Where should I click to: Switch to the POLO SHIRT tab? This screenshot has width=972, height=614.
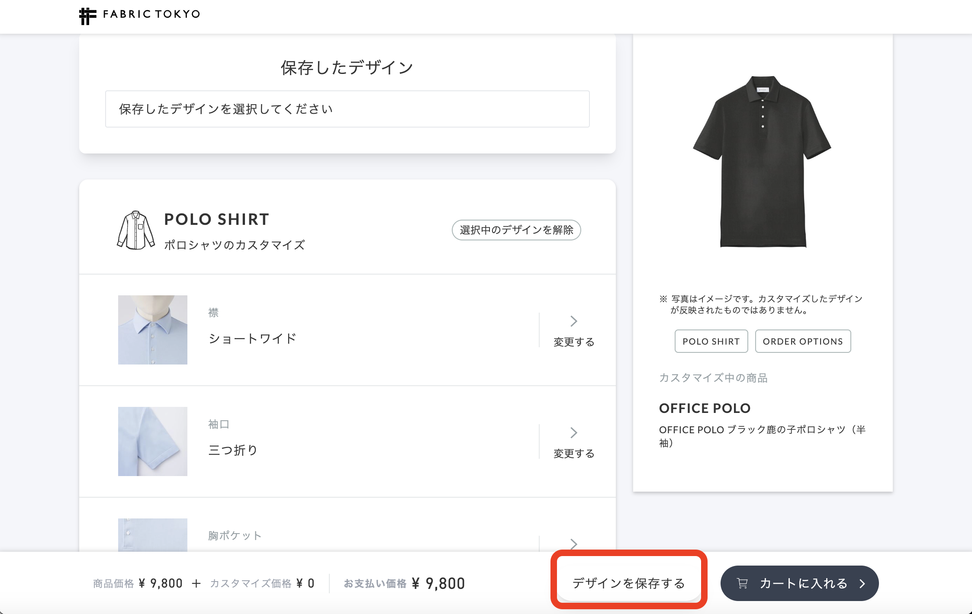pos(711,341)
